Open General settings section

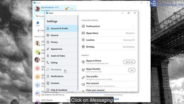coord(62,35)
